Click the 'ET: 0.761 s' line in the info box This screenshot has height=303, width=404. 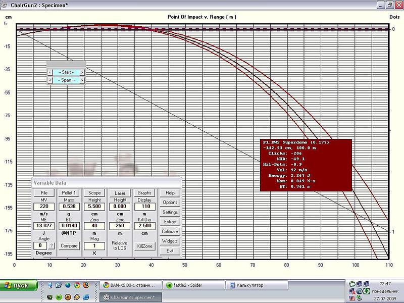point(295,186)
